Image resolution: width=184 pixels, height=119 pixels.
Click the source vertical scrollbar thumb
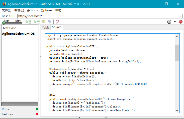[x=177, y=53]
